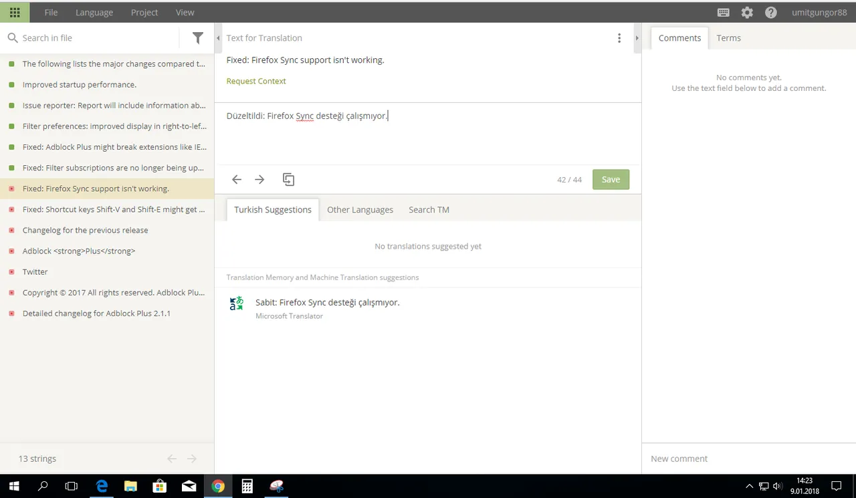Open the network status tray icon
Image resolution: width=856 pixels, height=498 pixels.
[764, 486]
